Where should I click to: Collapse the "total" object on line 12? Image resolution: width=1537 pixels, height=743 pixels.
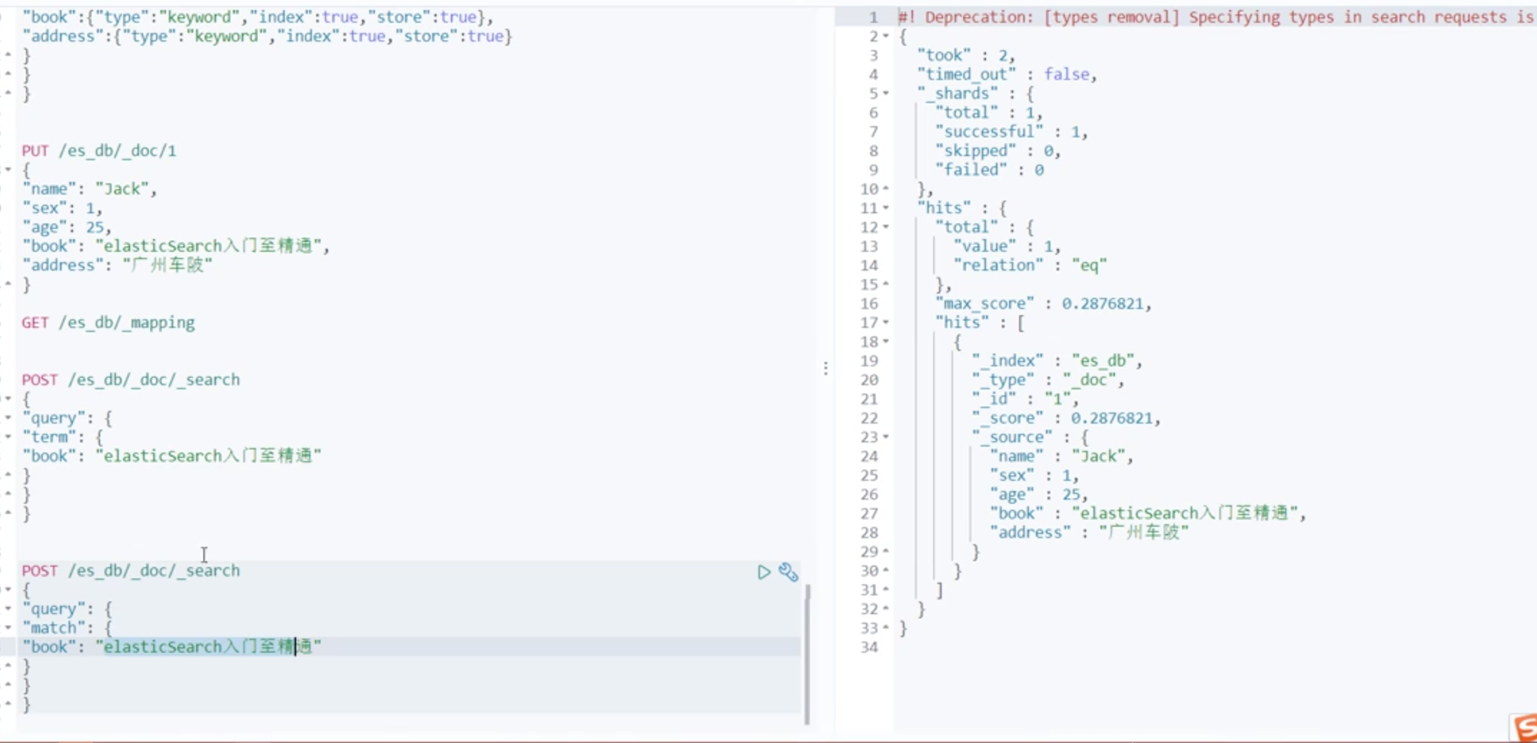pyautogui.click(x=886, y=227)
